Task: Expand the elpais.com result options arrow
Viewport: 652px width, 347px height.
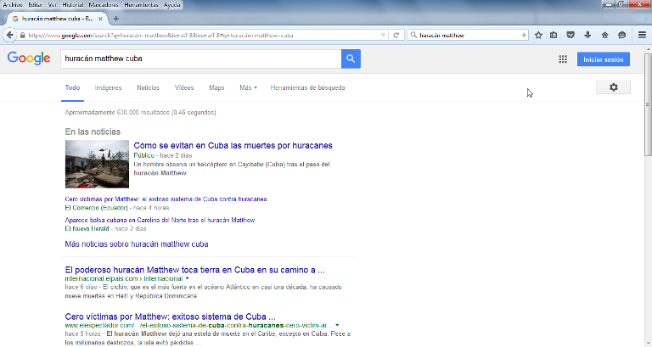Action: point(188,278)
